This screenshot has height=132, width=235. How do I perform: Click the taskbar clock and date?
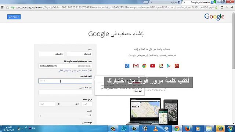point(9,129)
